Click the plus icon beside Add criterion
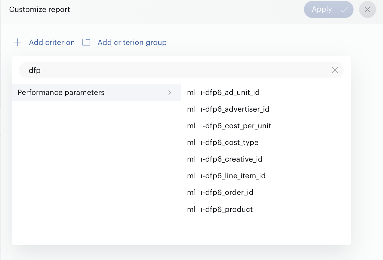This screenshot has width=383, height=260. click(18, 42)
